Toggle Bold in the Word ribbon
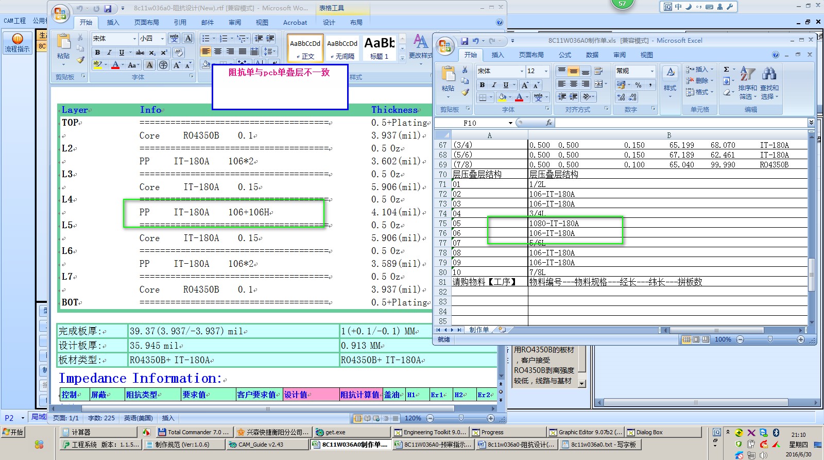Viewport: 824px width, 460px height. (x=97, y=53)
